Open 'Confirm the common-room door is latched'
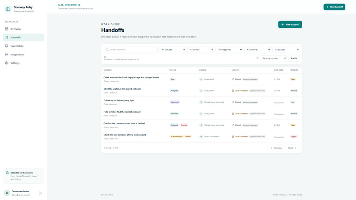This screenshot has width=356, height=200. 124,123
